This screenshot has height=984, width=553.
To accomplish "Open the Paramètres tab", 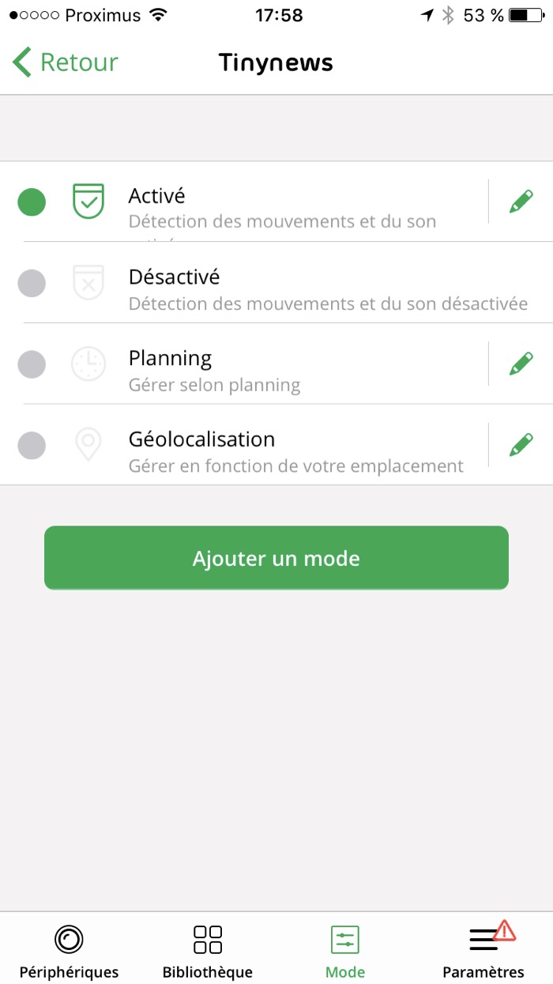I will (483, 951).
